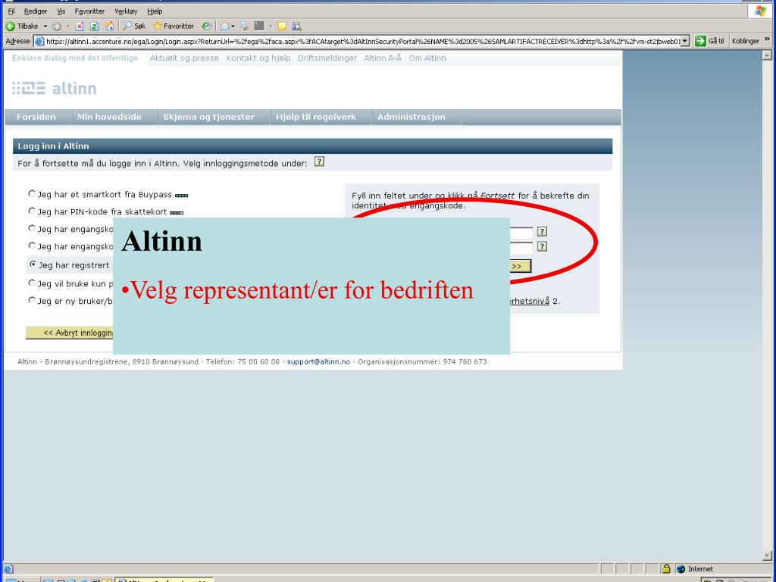Screen dimensions: 776x582
Task: Click the 'Logg inn i Altinn' header text
Action: (54, 146)
